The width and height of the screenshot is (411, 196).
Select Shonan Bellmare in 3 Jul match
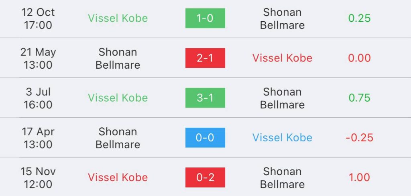point(282,98)
